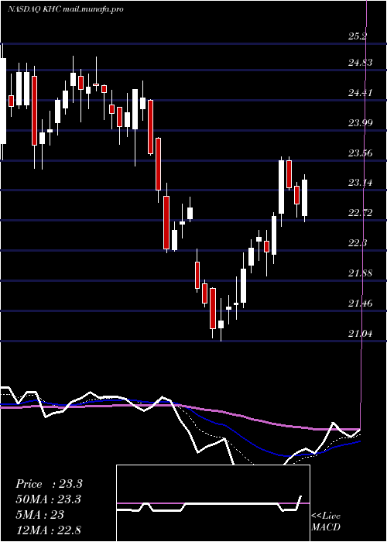
Task: Click the 50MA : 23.3 readout
Action: click(x=49, y=499)
